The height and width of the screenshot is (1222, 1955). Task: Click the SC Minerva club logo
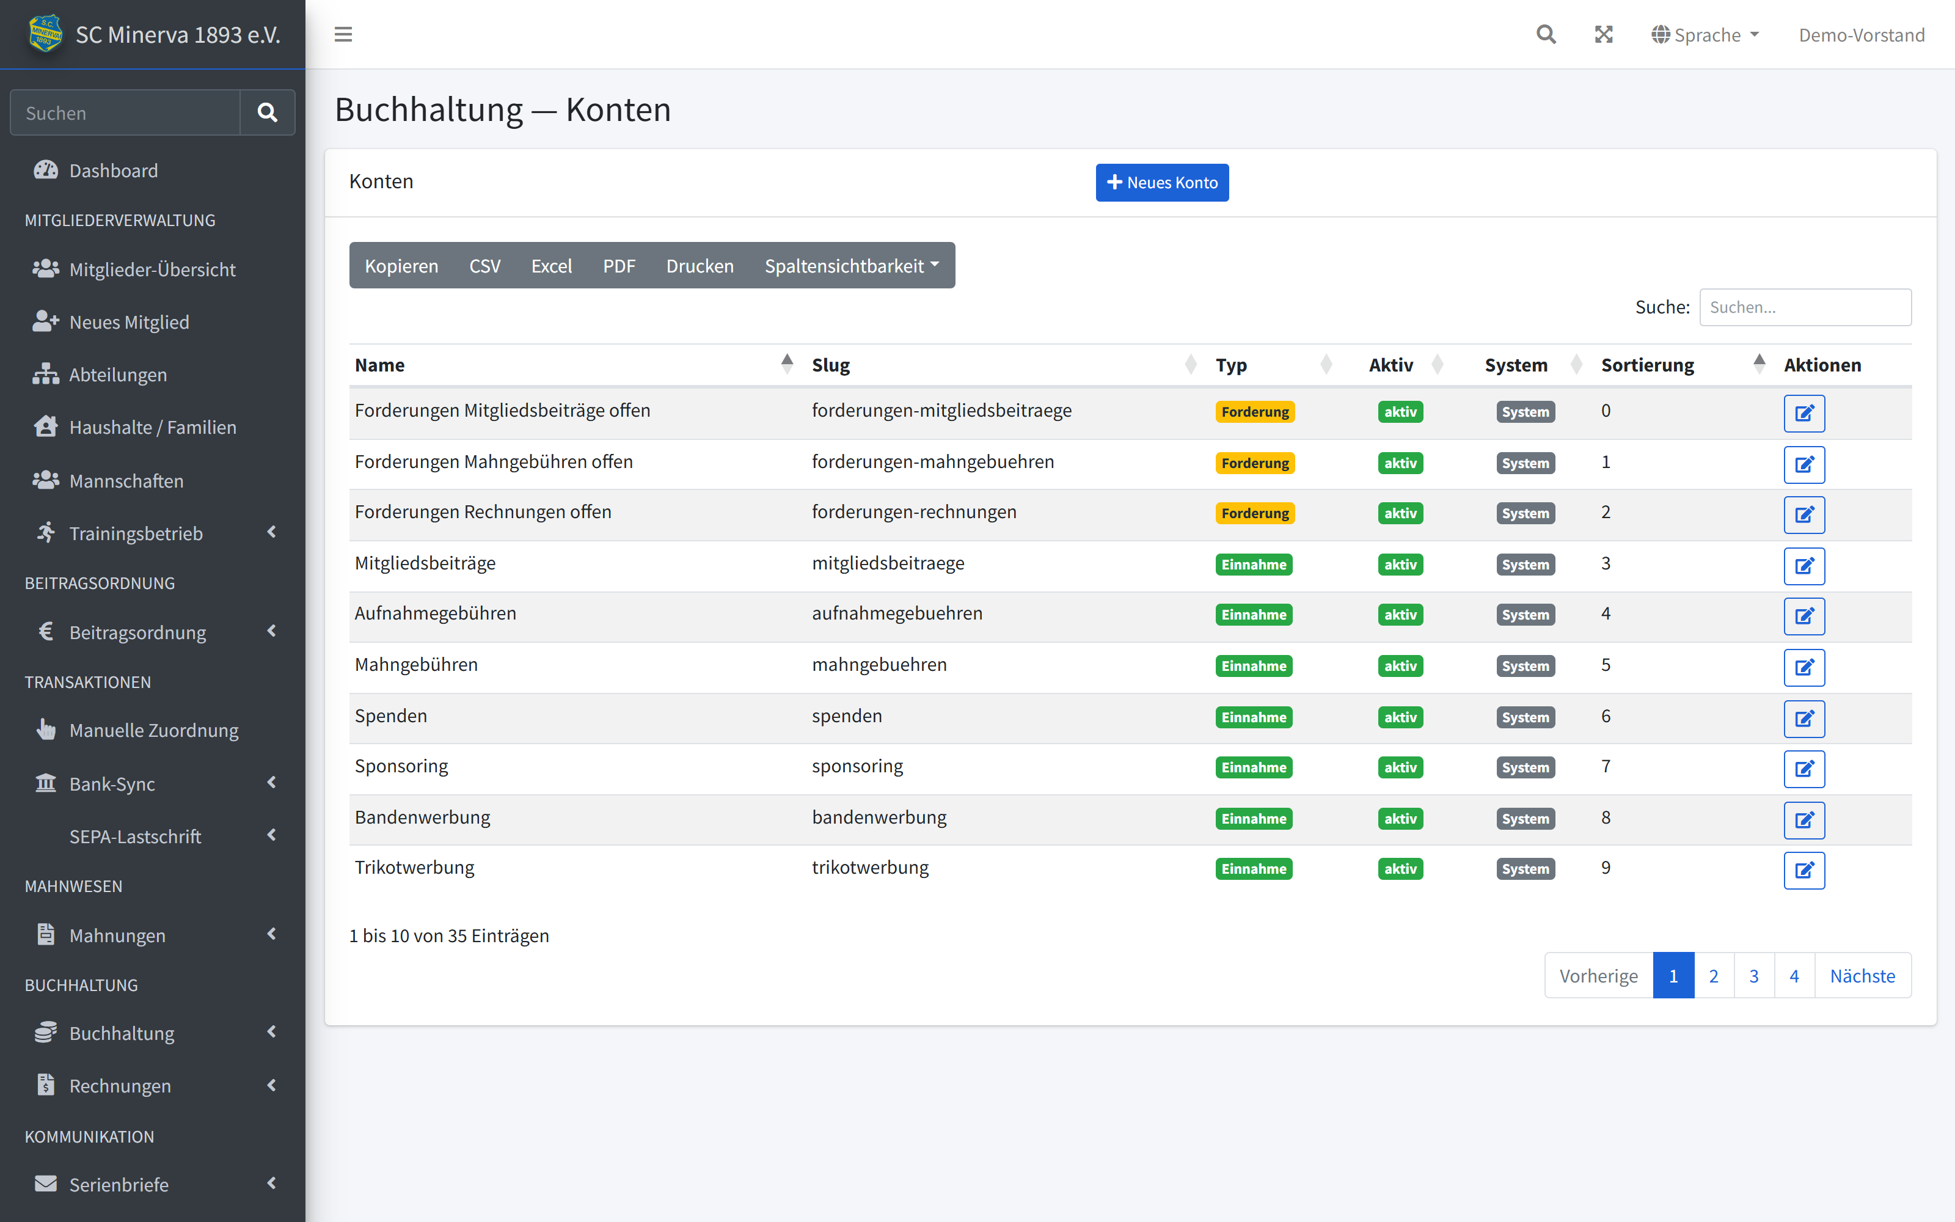click(x=45, y=34)
